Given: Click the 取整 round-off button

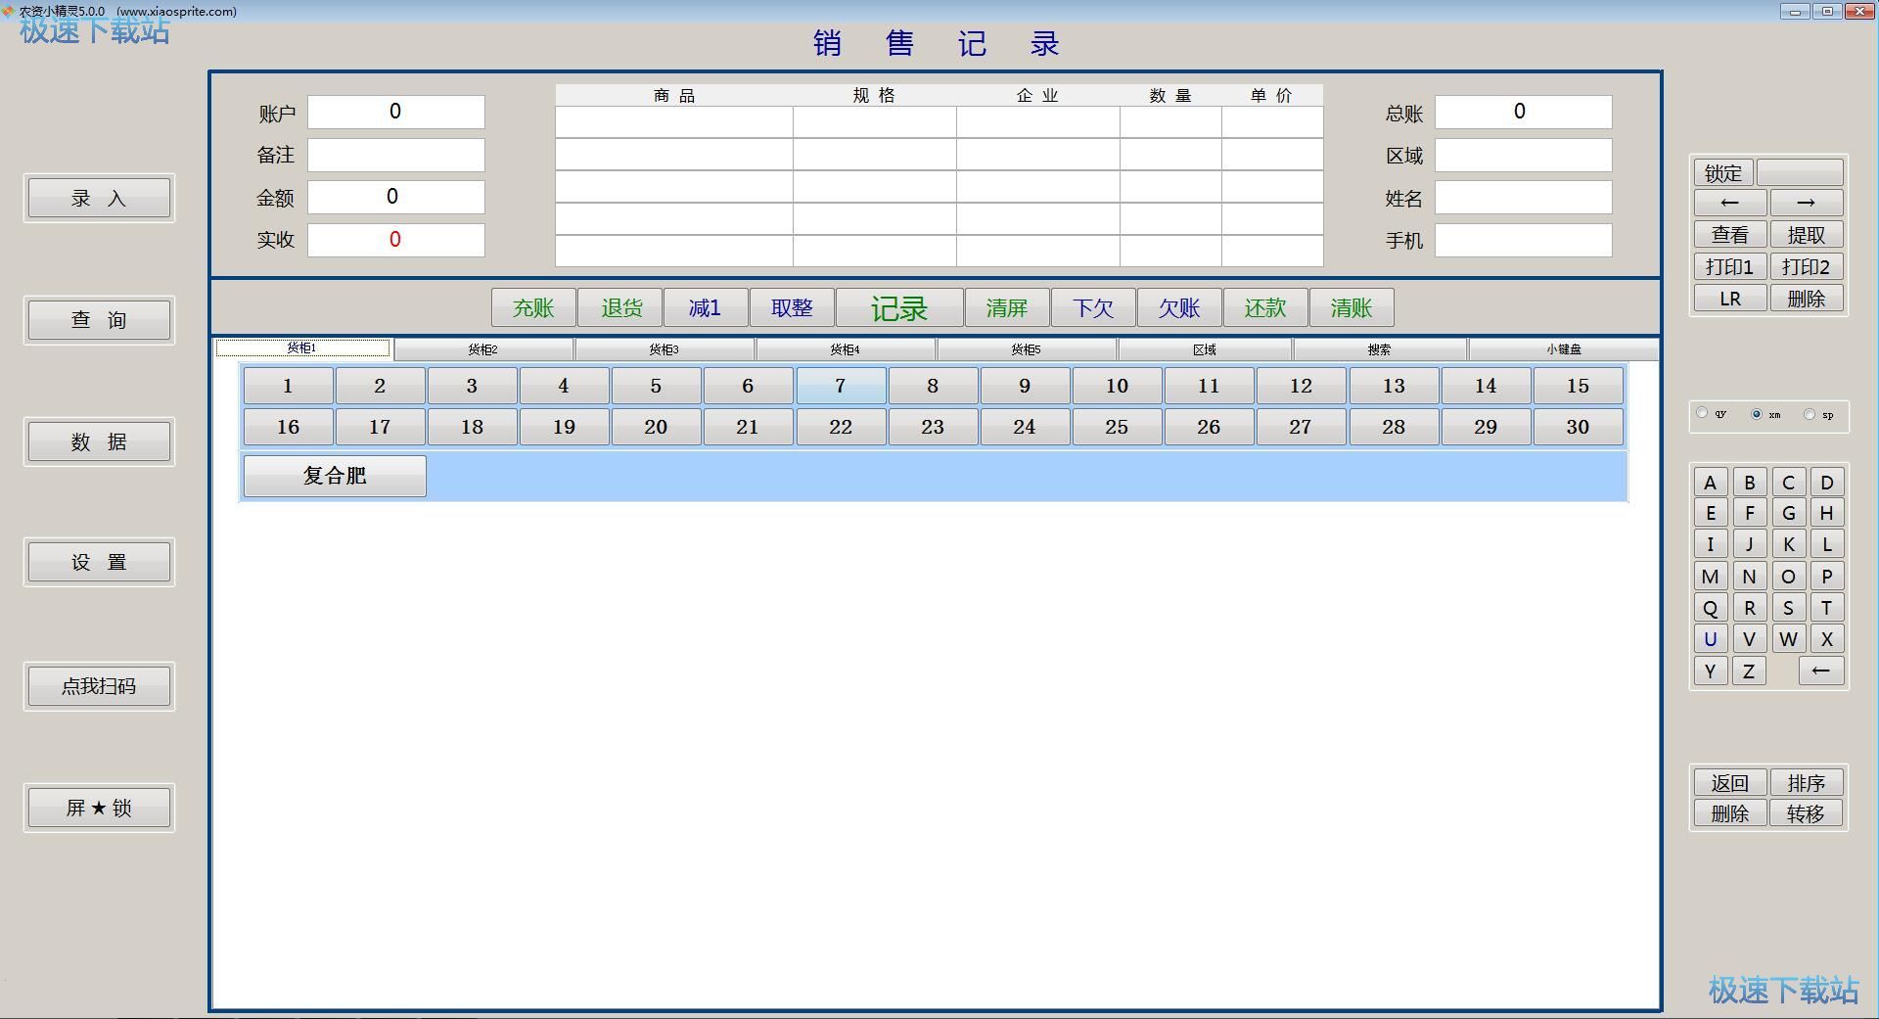Looking at the screenshot, I should 792,308.
